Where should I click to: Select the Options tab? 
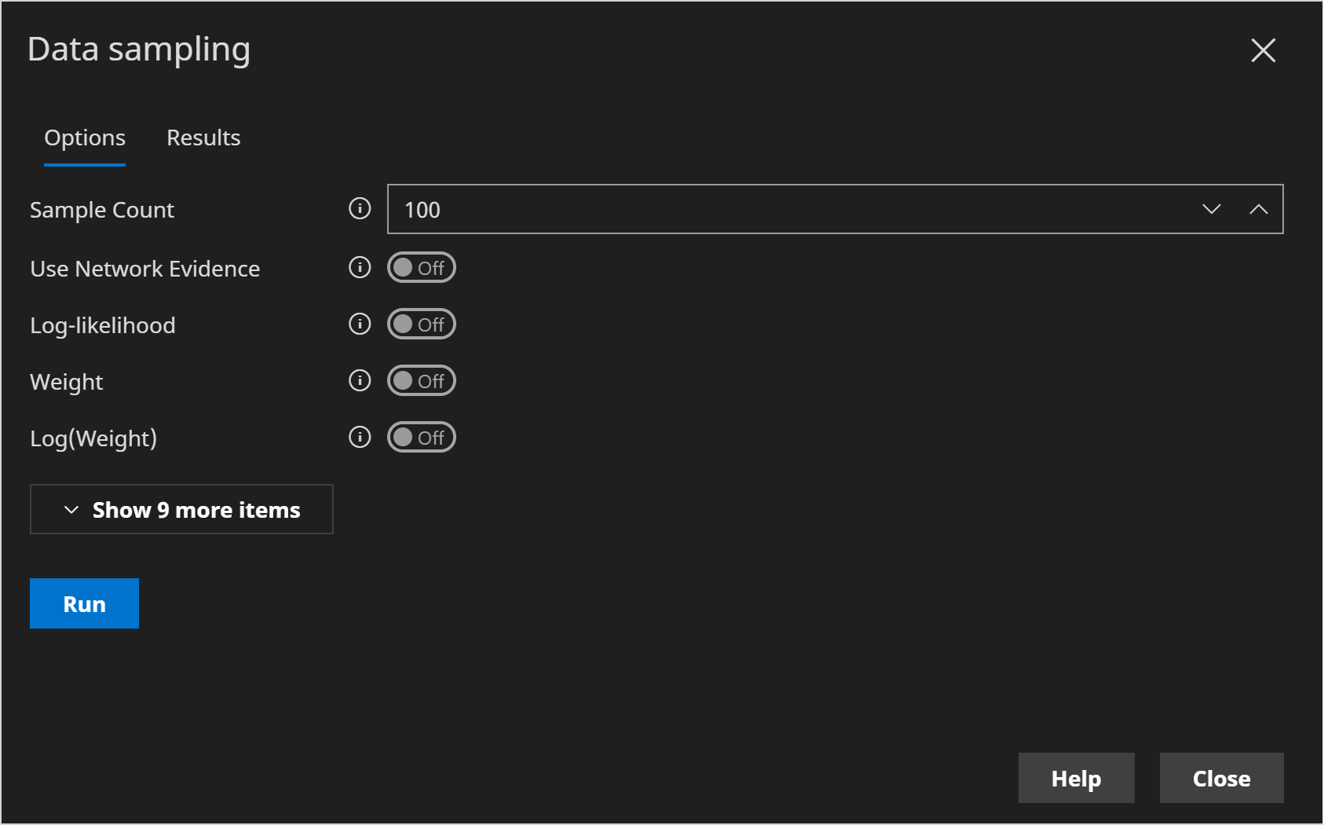(84, 137)
